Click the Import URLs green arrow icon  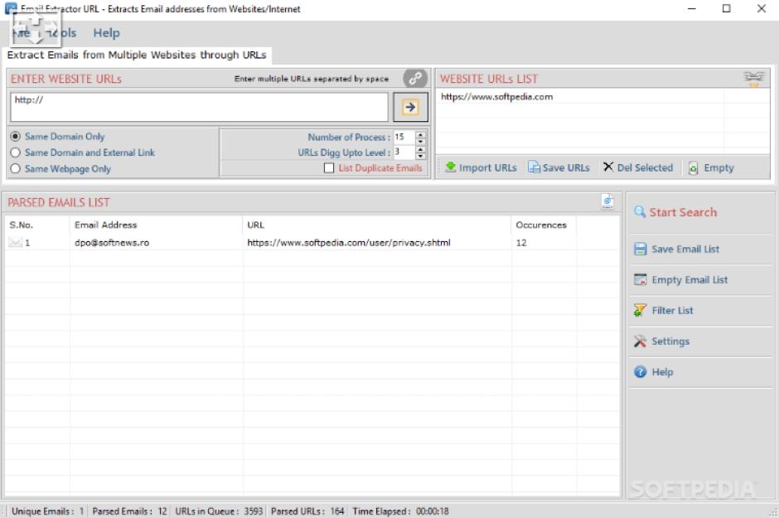[450, 167]
